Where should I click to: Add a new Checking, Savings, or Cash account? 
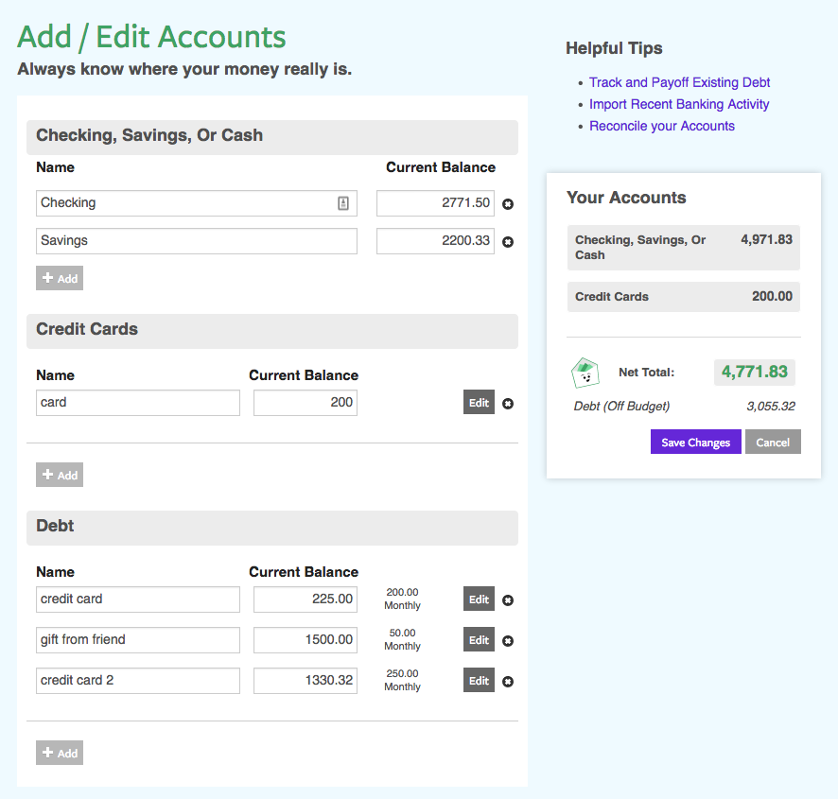point(60,278)
